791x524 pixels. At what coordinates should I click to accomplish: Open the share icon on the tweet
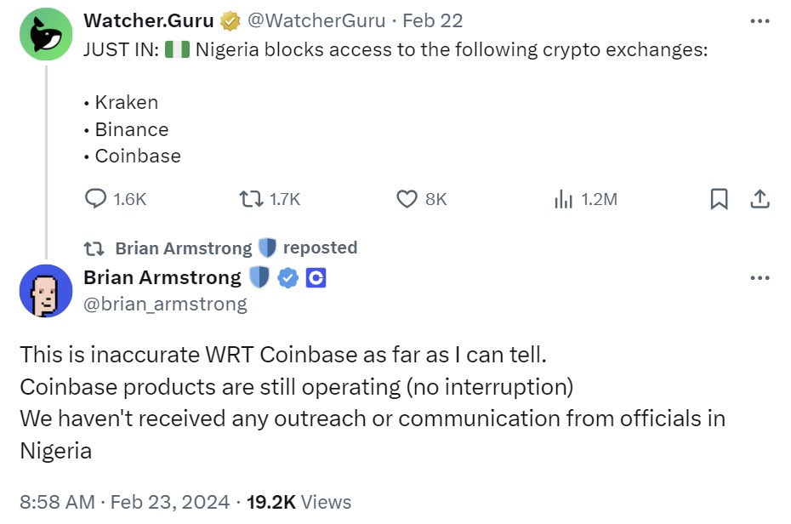coord(759,198)
